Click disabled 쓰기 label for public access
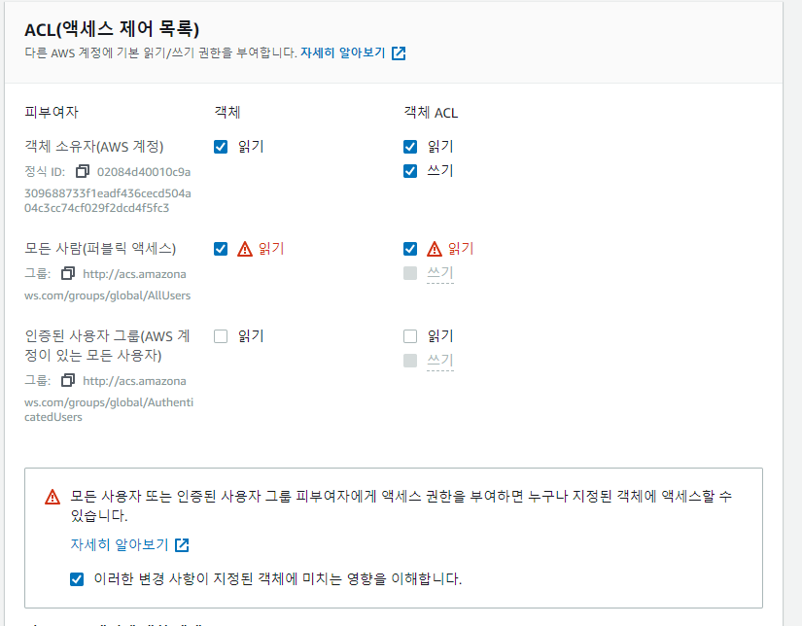 click(x=440, y=273)
